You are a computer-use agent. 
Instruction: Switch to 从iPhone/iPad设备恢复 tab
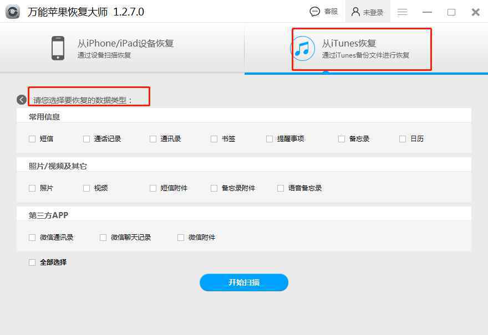122,48
